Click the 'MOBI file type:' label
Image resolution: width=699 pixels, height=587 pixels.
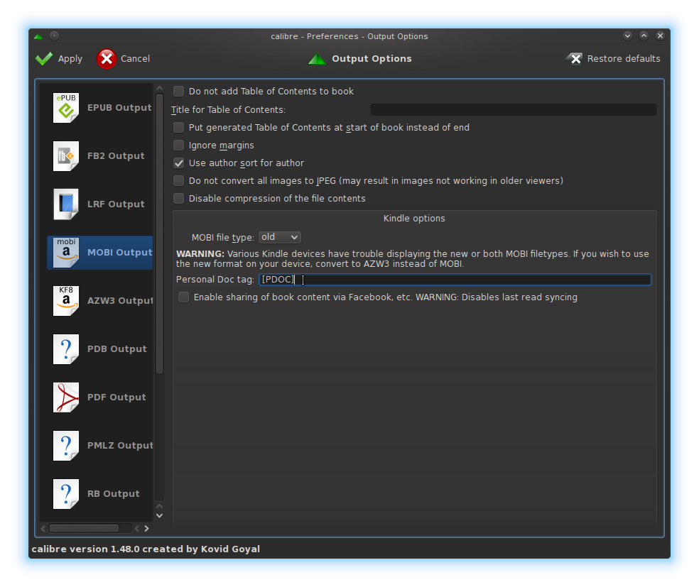(x=223, y=238)
